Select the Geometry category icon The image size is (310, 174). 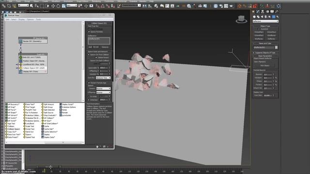(x=254, y=17)
